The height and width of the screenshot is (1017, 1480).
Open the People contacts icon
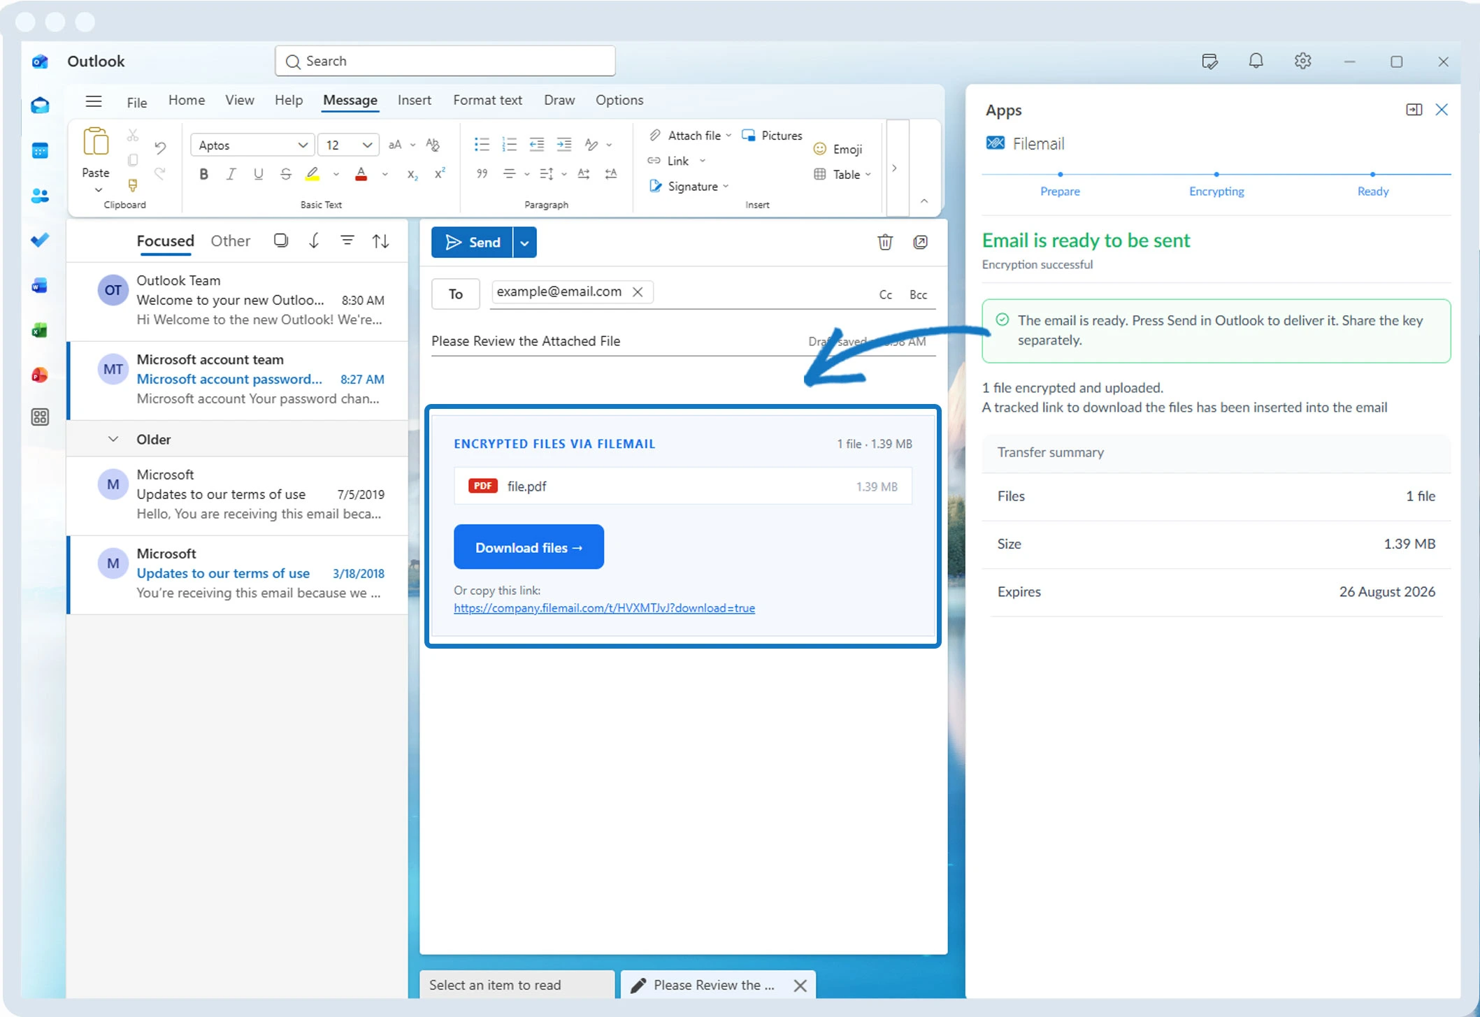(x=40, y=196)
